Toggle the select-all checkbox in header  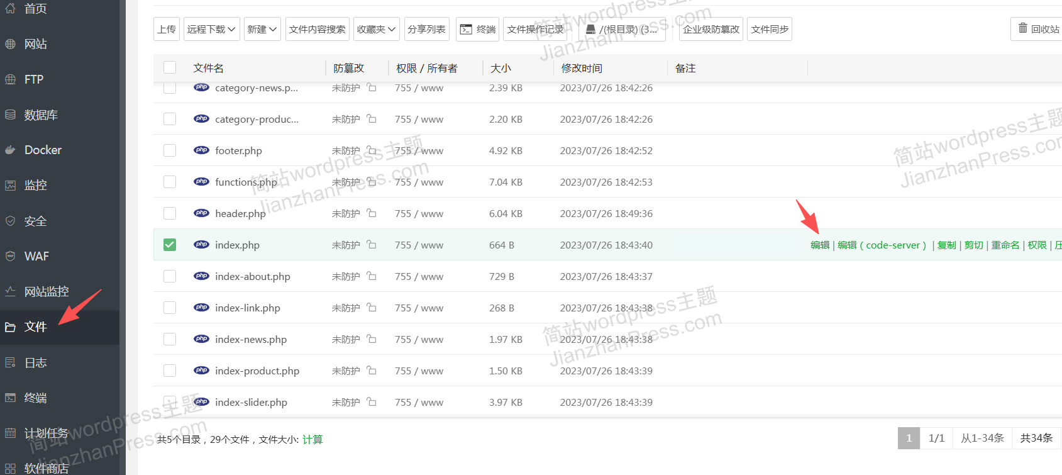click(170, 67)
